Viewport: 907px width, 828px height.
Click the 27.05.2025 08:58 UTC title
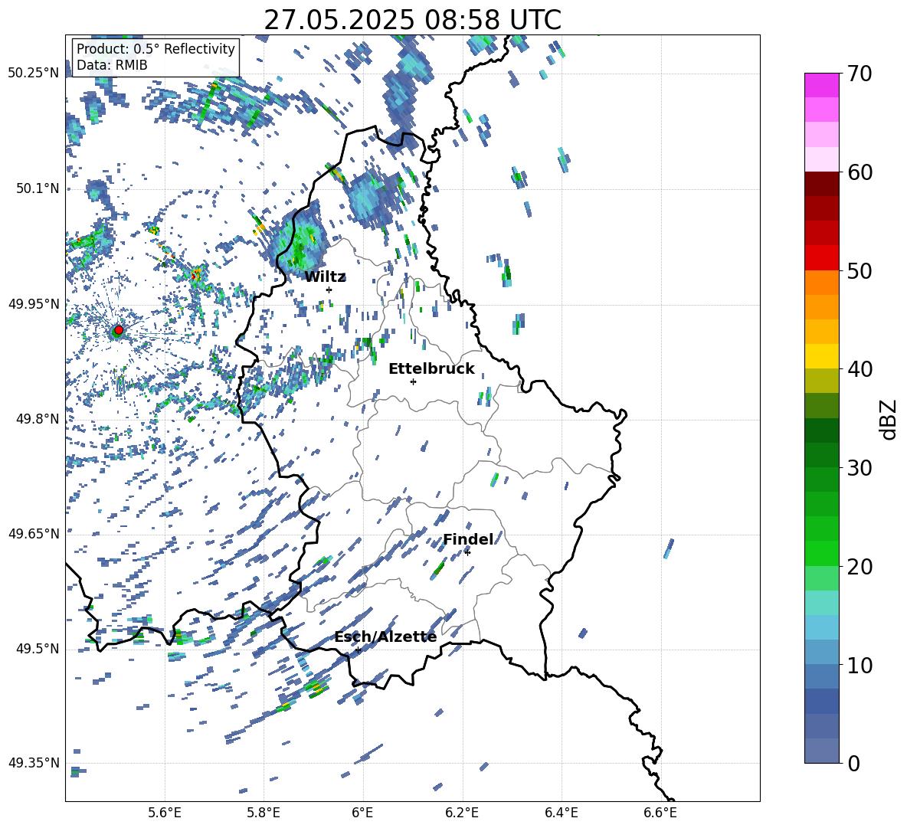pyautogui.click(x=412, y=20)
